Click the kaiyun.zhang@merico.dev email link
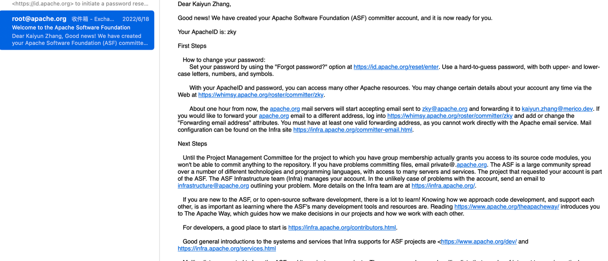Viewport: 608px width, 261px height. point(557,108)
